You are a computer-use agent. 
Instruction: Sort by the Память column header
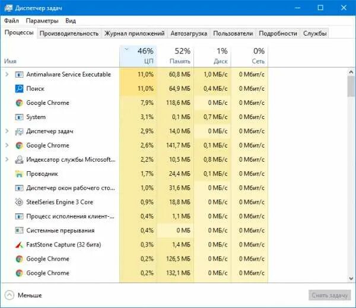tap(175, 56)
